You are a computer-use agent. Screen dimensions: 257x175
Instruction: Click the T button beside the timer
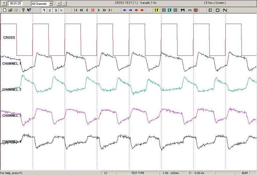click(x=4, y=4)
